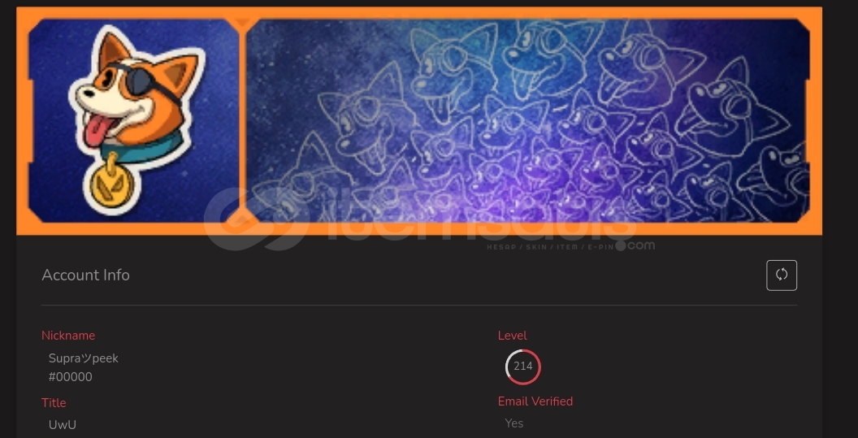This screenshot has width=858, height=438.
Task: Open the wide corgi-pattern galaxy banner
Action: 527,120
